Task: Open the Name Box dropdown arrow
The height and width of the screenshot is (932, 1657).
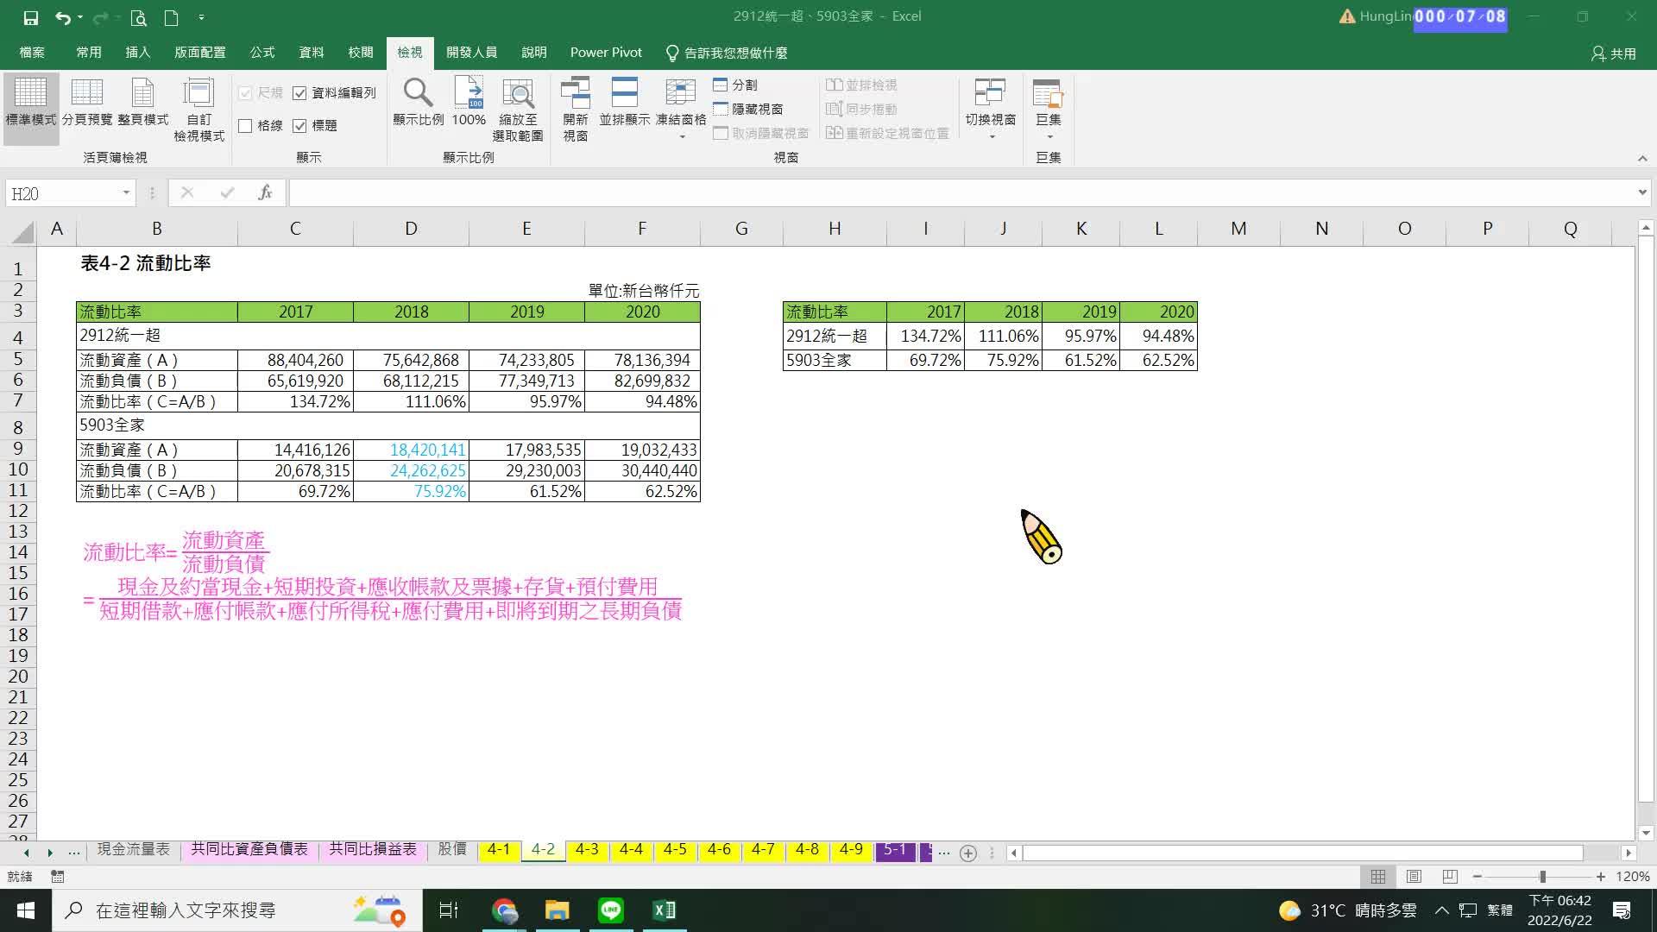Action: pyautogui.click(x=126, y=193)
